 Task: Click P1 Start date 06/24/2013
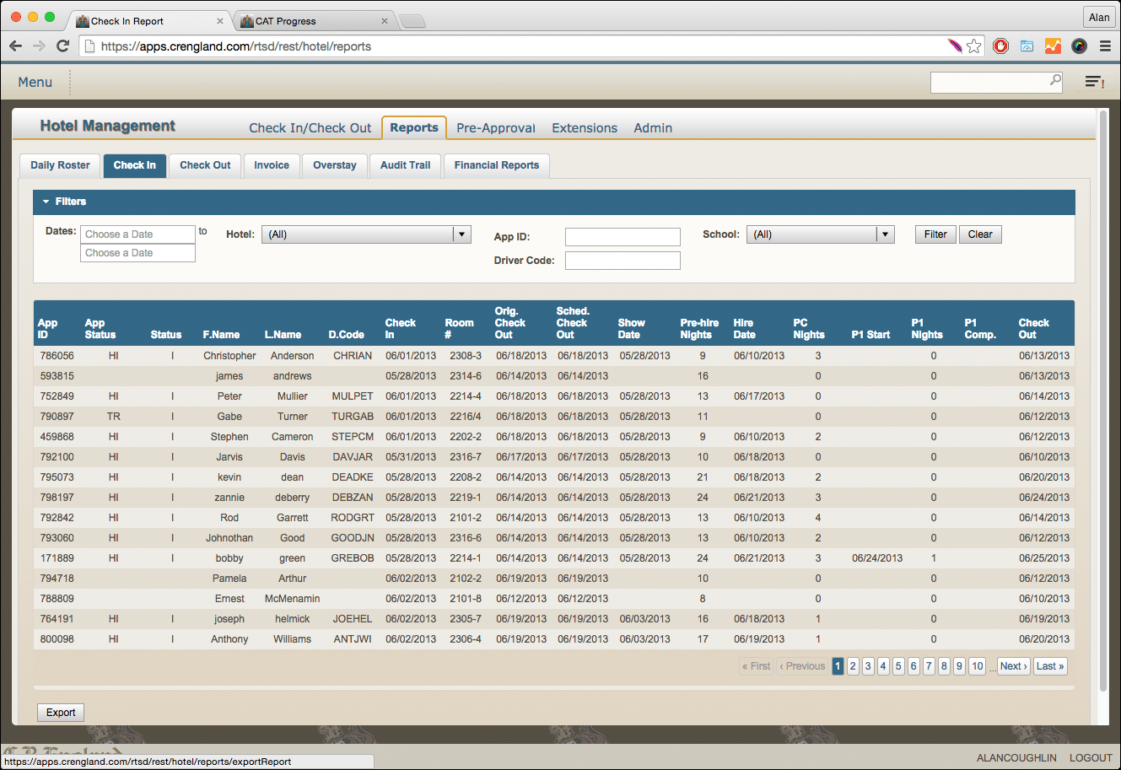(877, 558)
